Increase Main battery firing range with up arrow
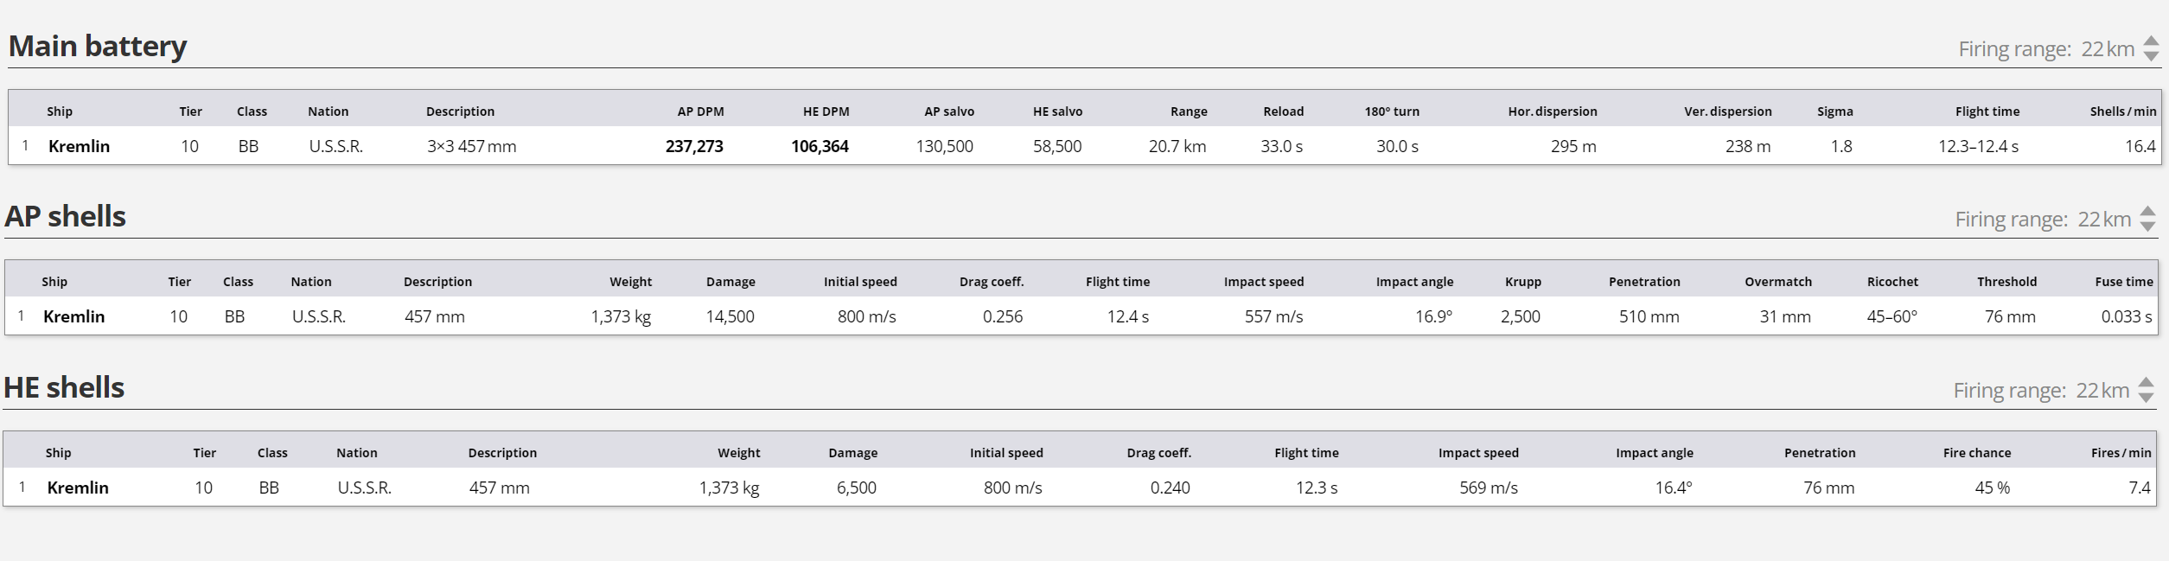Screen dimensions: 2169x561 tap(2152, 41)
